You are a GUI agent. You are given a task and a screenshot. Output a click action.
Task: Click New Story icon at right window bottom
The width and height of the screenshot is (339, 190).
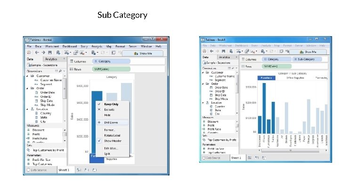tap(264, 158)
